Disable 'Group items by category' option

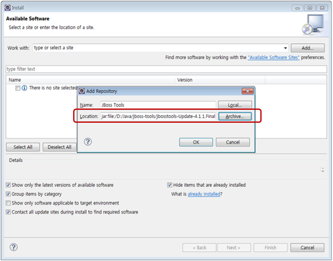tap(8, 194)
